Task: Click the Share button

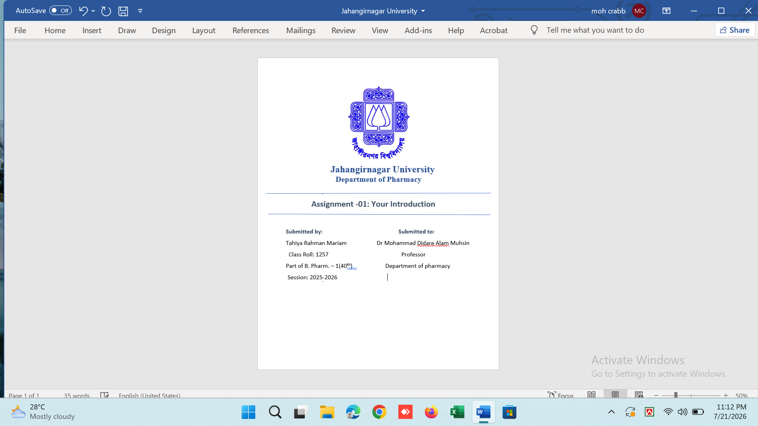Action: [735, 30]
